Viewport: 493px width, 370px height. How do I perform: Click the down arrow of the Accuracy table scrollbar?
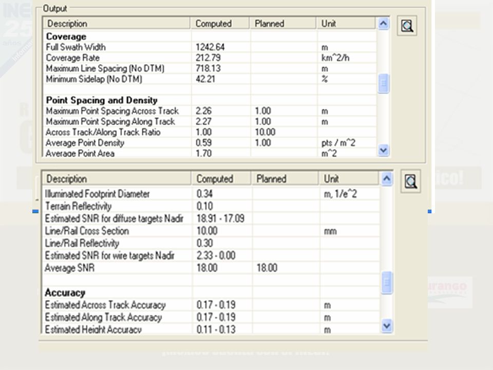click(x=387, y=326)
